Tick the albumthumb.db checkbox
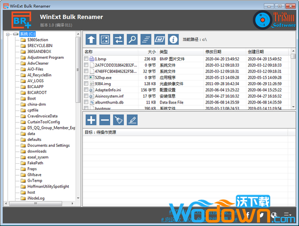Image resolution: width=299 pixels, height=226 pixels. point(86,102)
